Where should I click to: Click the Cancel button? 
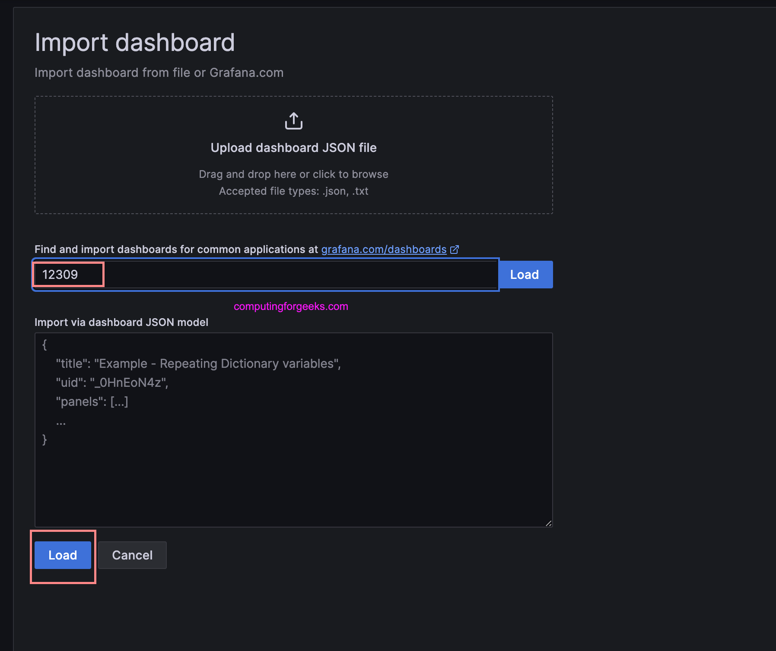(132, 555)
